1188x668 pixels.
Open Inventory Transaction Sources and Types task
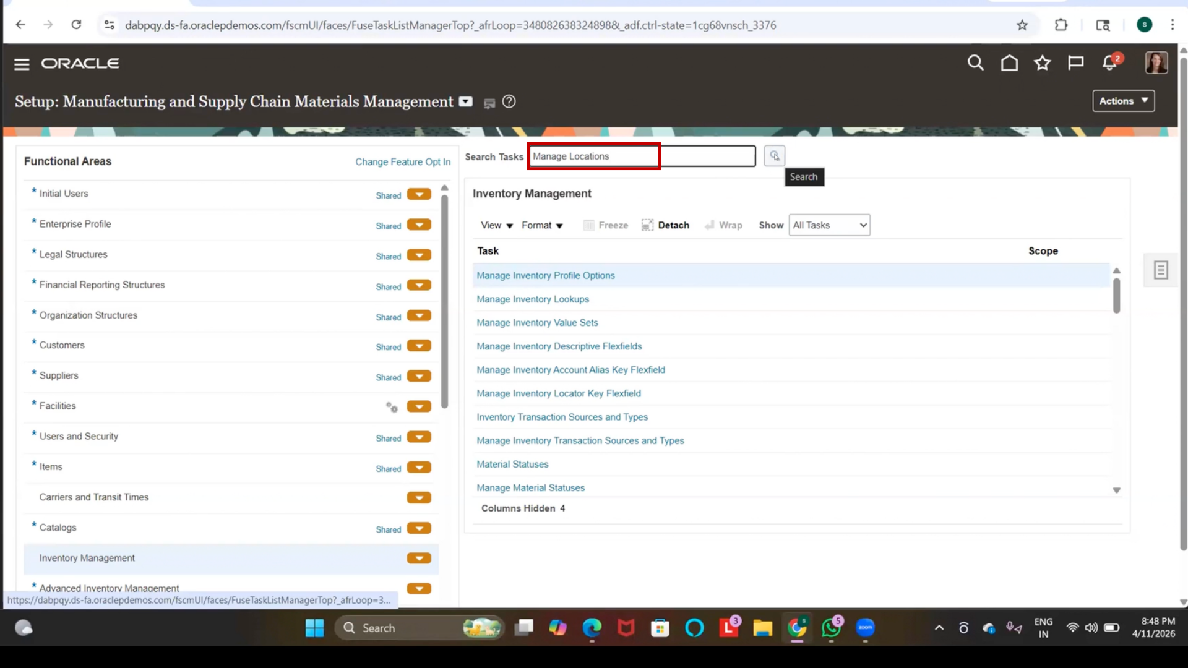pos(562,417)
